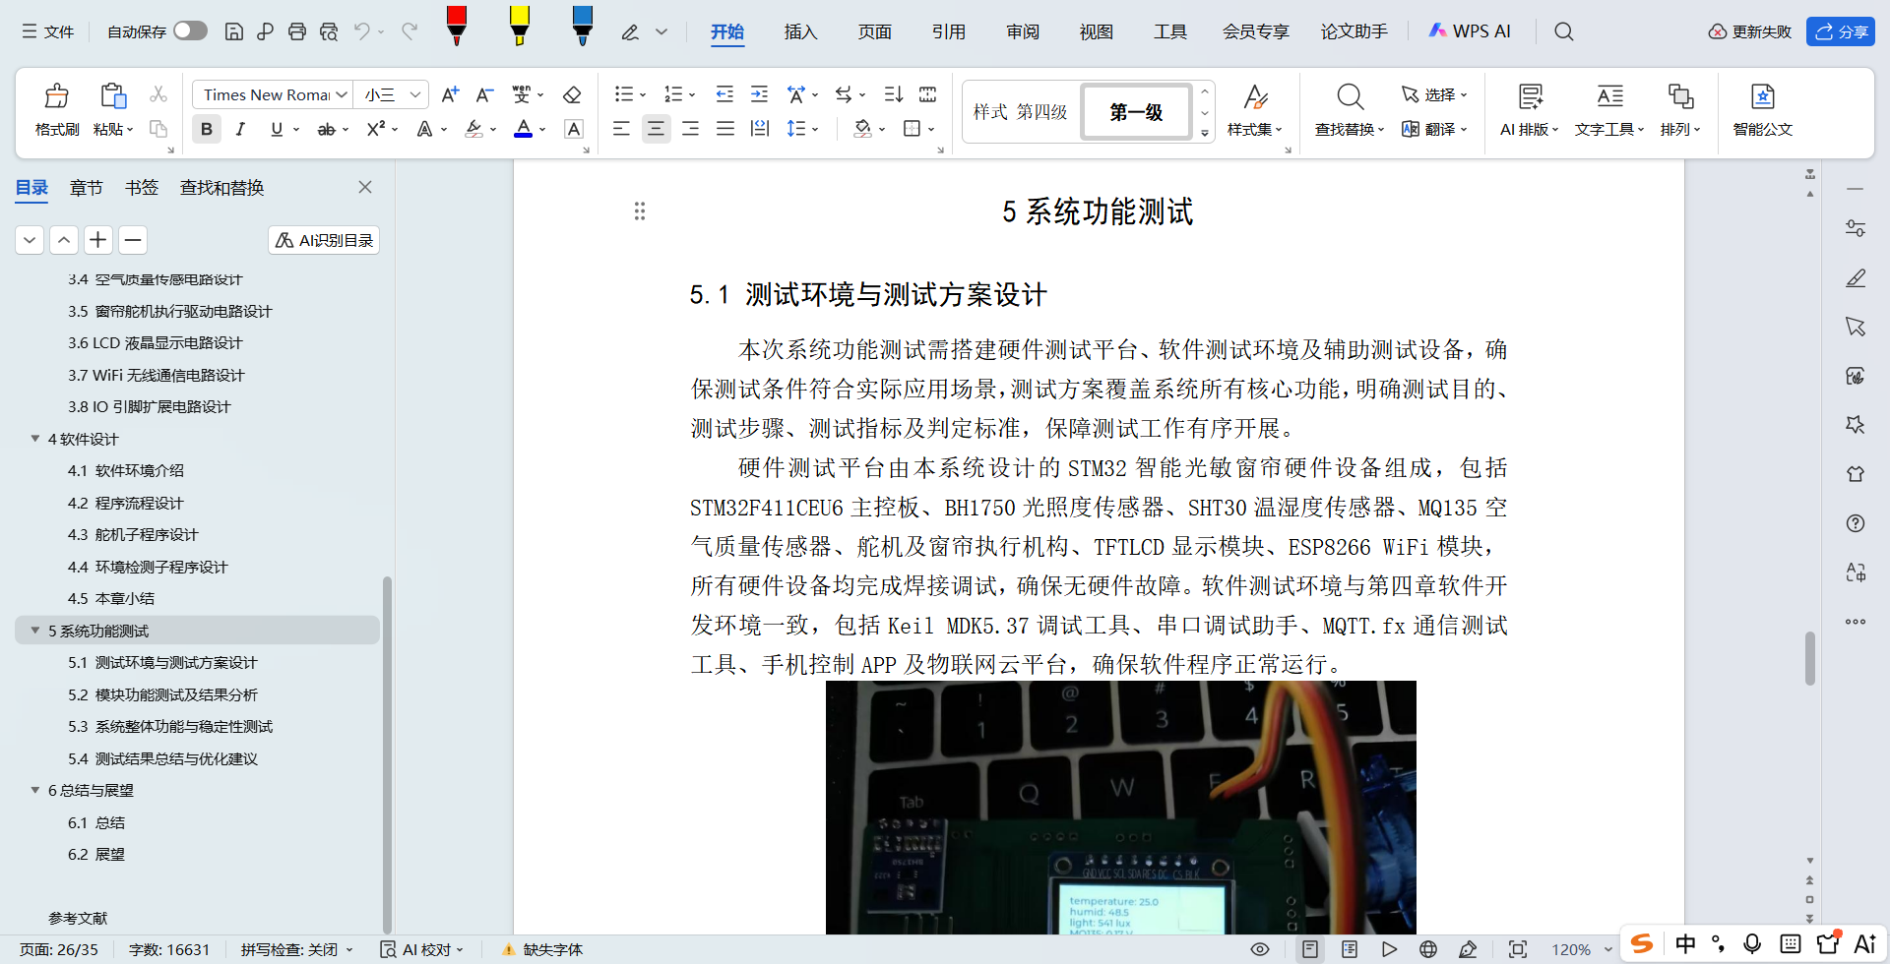The width and height of the screenshot is (1890, 964).
Task: Collapse the 4 软件设计 outline node
Action: (x=35, y=439)
